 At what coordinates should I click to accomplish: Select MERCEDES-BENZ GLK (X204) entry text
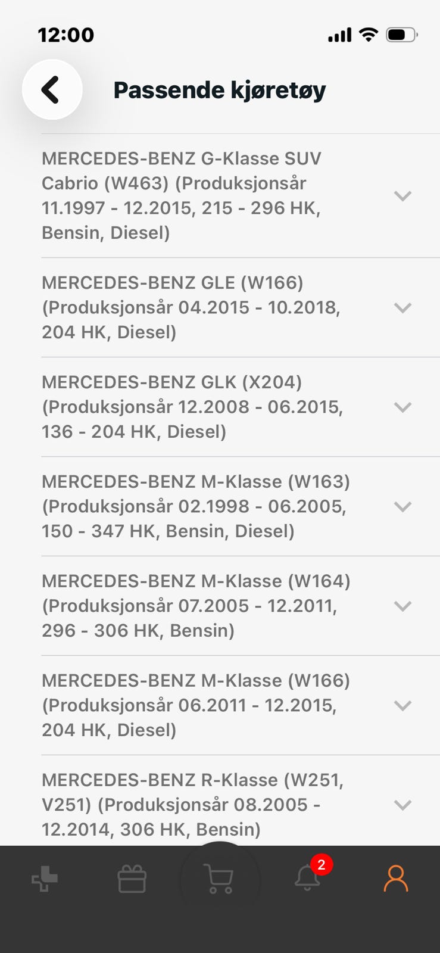[x=192, y=407]
